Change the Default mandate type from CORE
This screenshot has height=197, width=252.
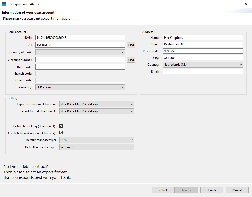pos(97,140)
